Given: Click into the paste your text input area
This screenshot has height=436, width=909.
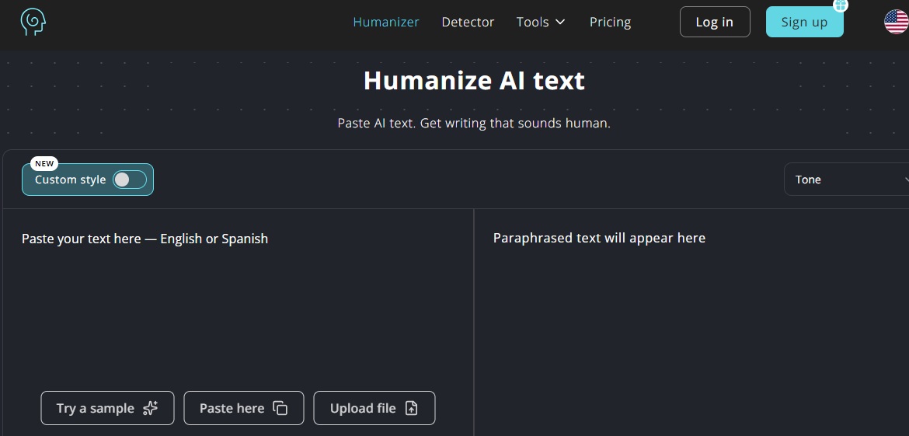Looking at the screenshot, I should pos(239,302).
